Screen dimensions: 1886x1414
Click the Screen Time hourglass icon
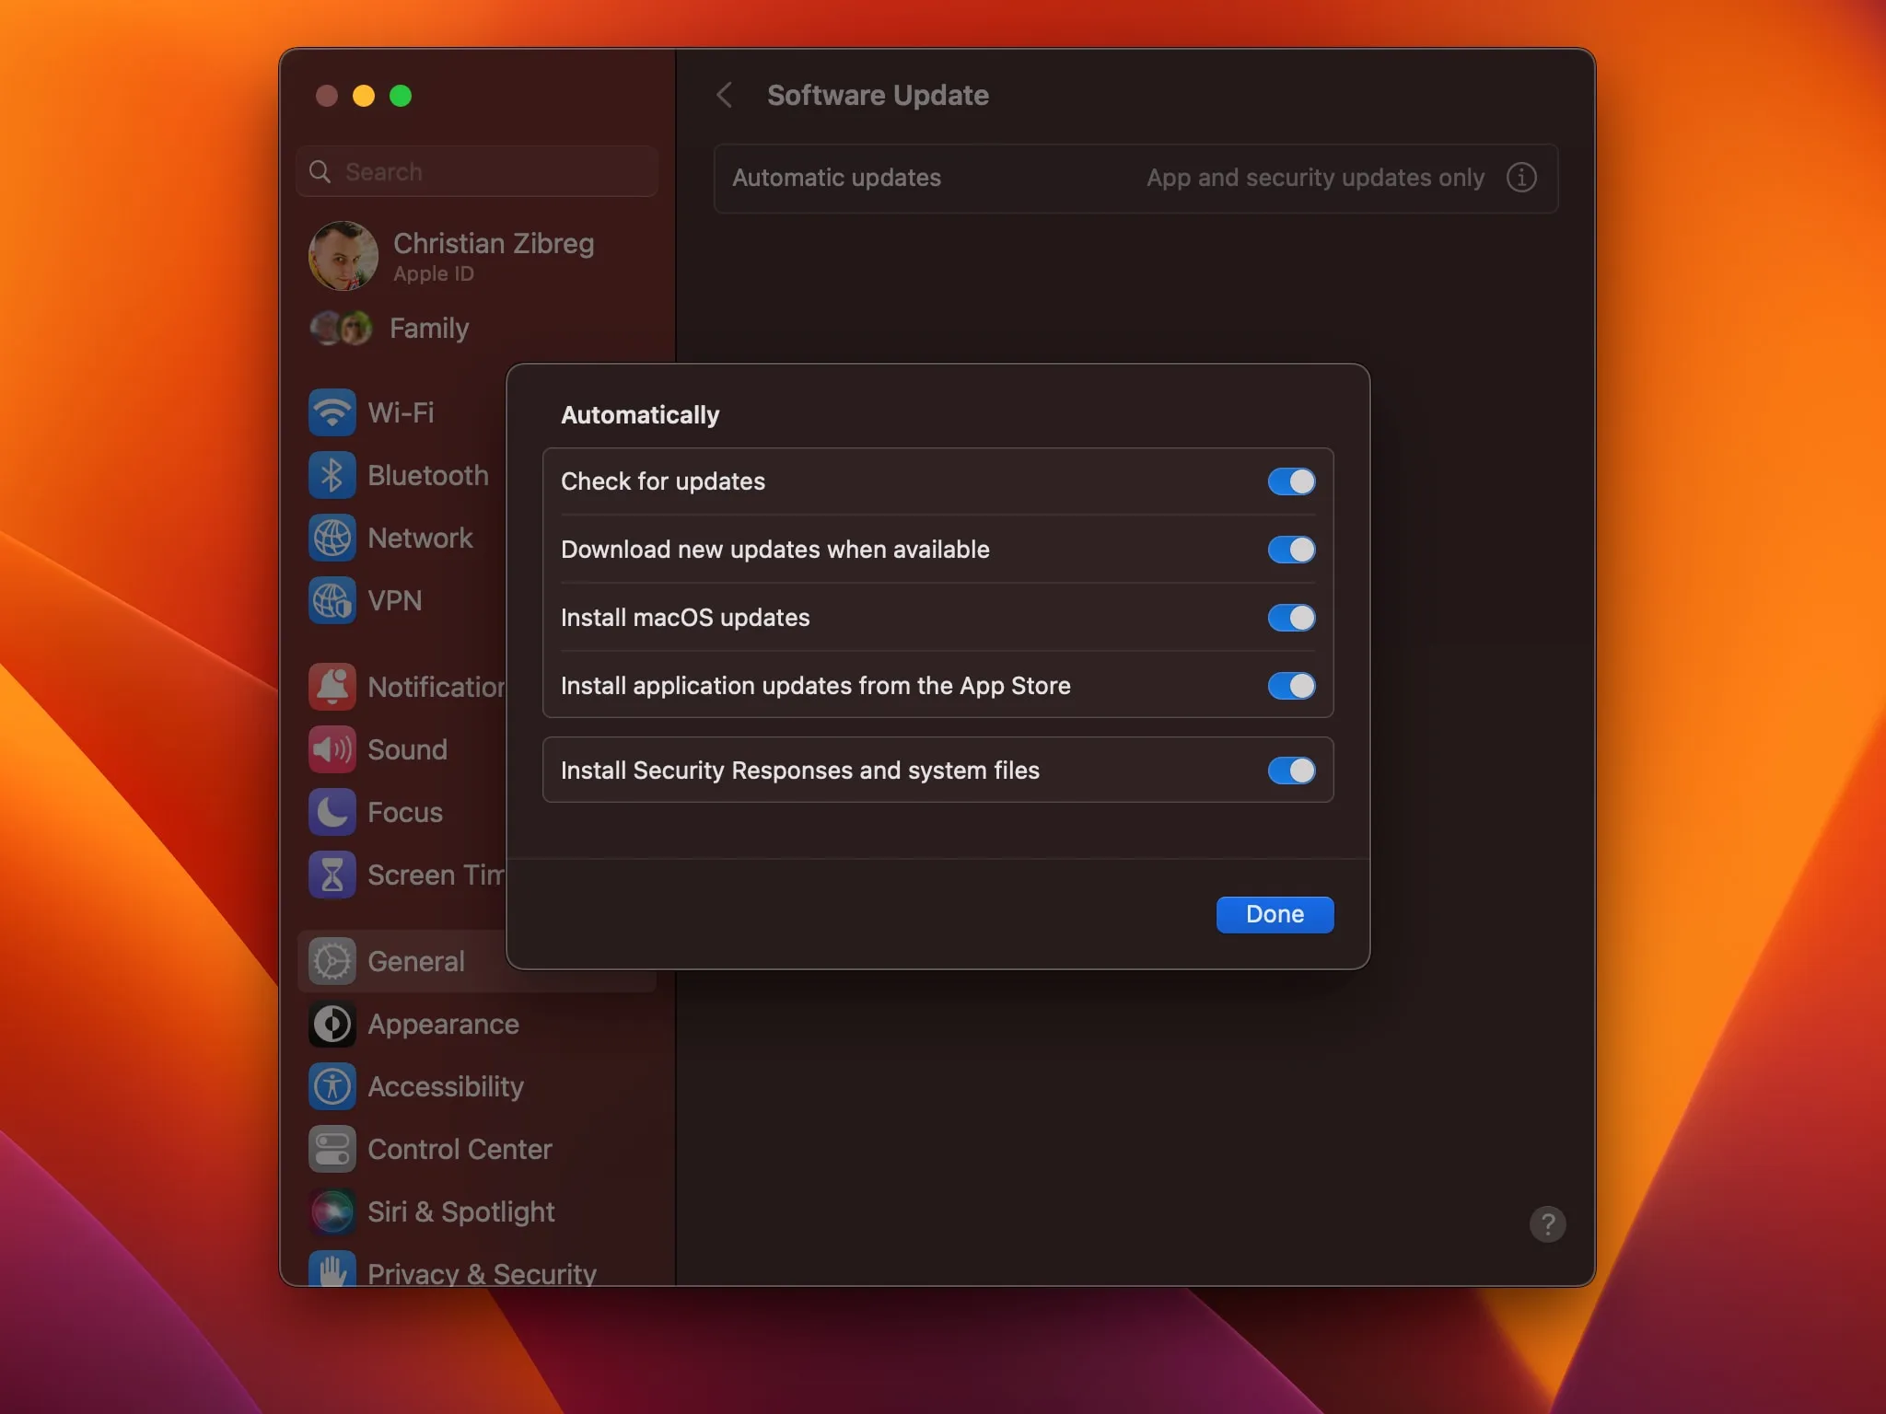pyautogui.click(x=332, y=875)
